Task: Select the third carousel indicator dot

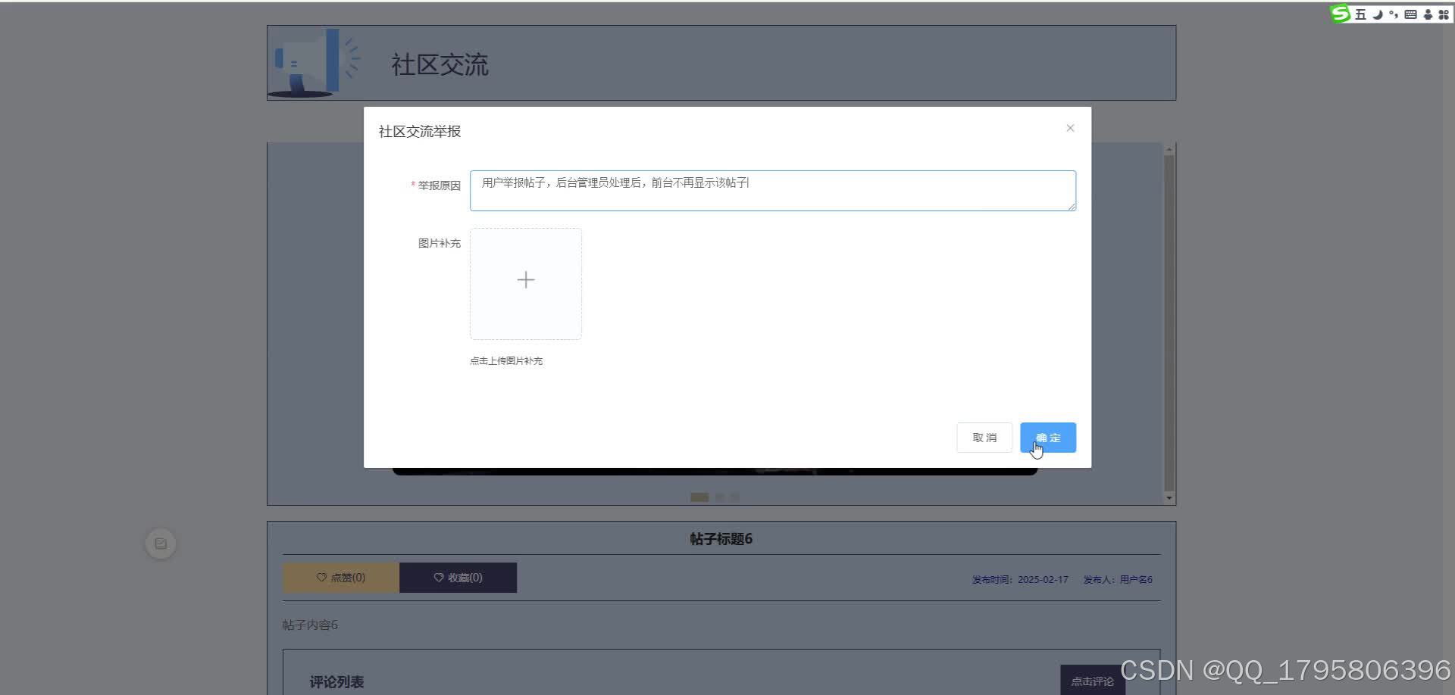Action: 735,497
